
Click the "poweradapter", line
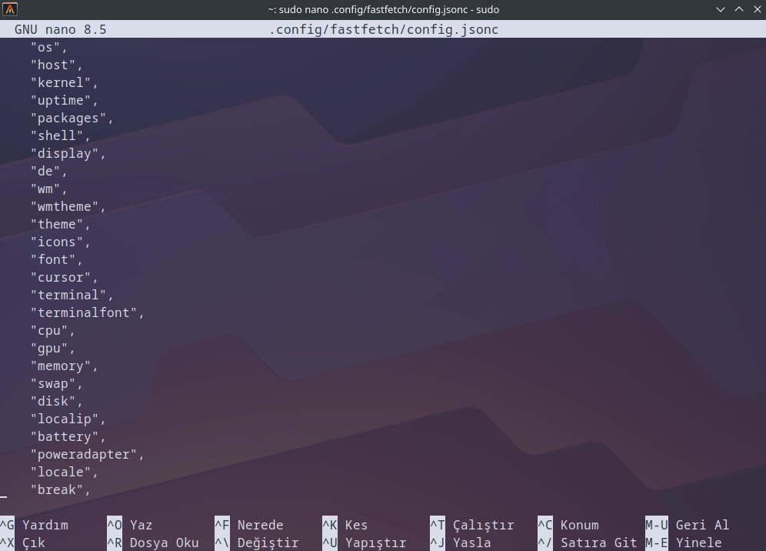coord(88,454)
